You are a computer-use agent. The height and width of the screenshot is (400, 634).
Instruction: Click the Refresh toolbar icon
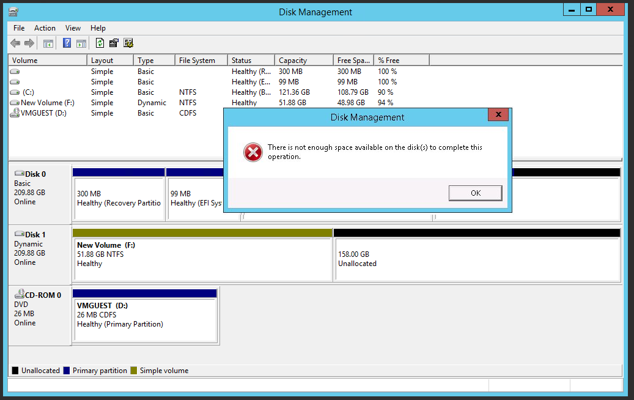click(x=100, y=43)
